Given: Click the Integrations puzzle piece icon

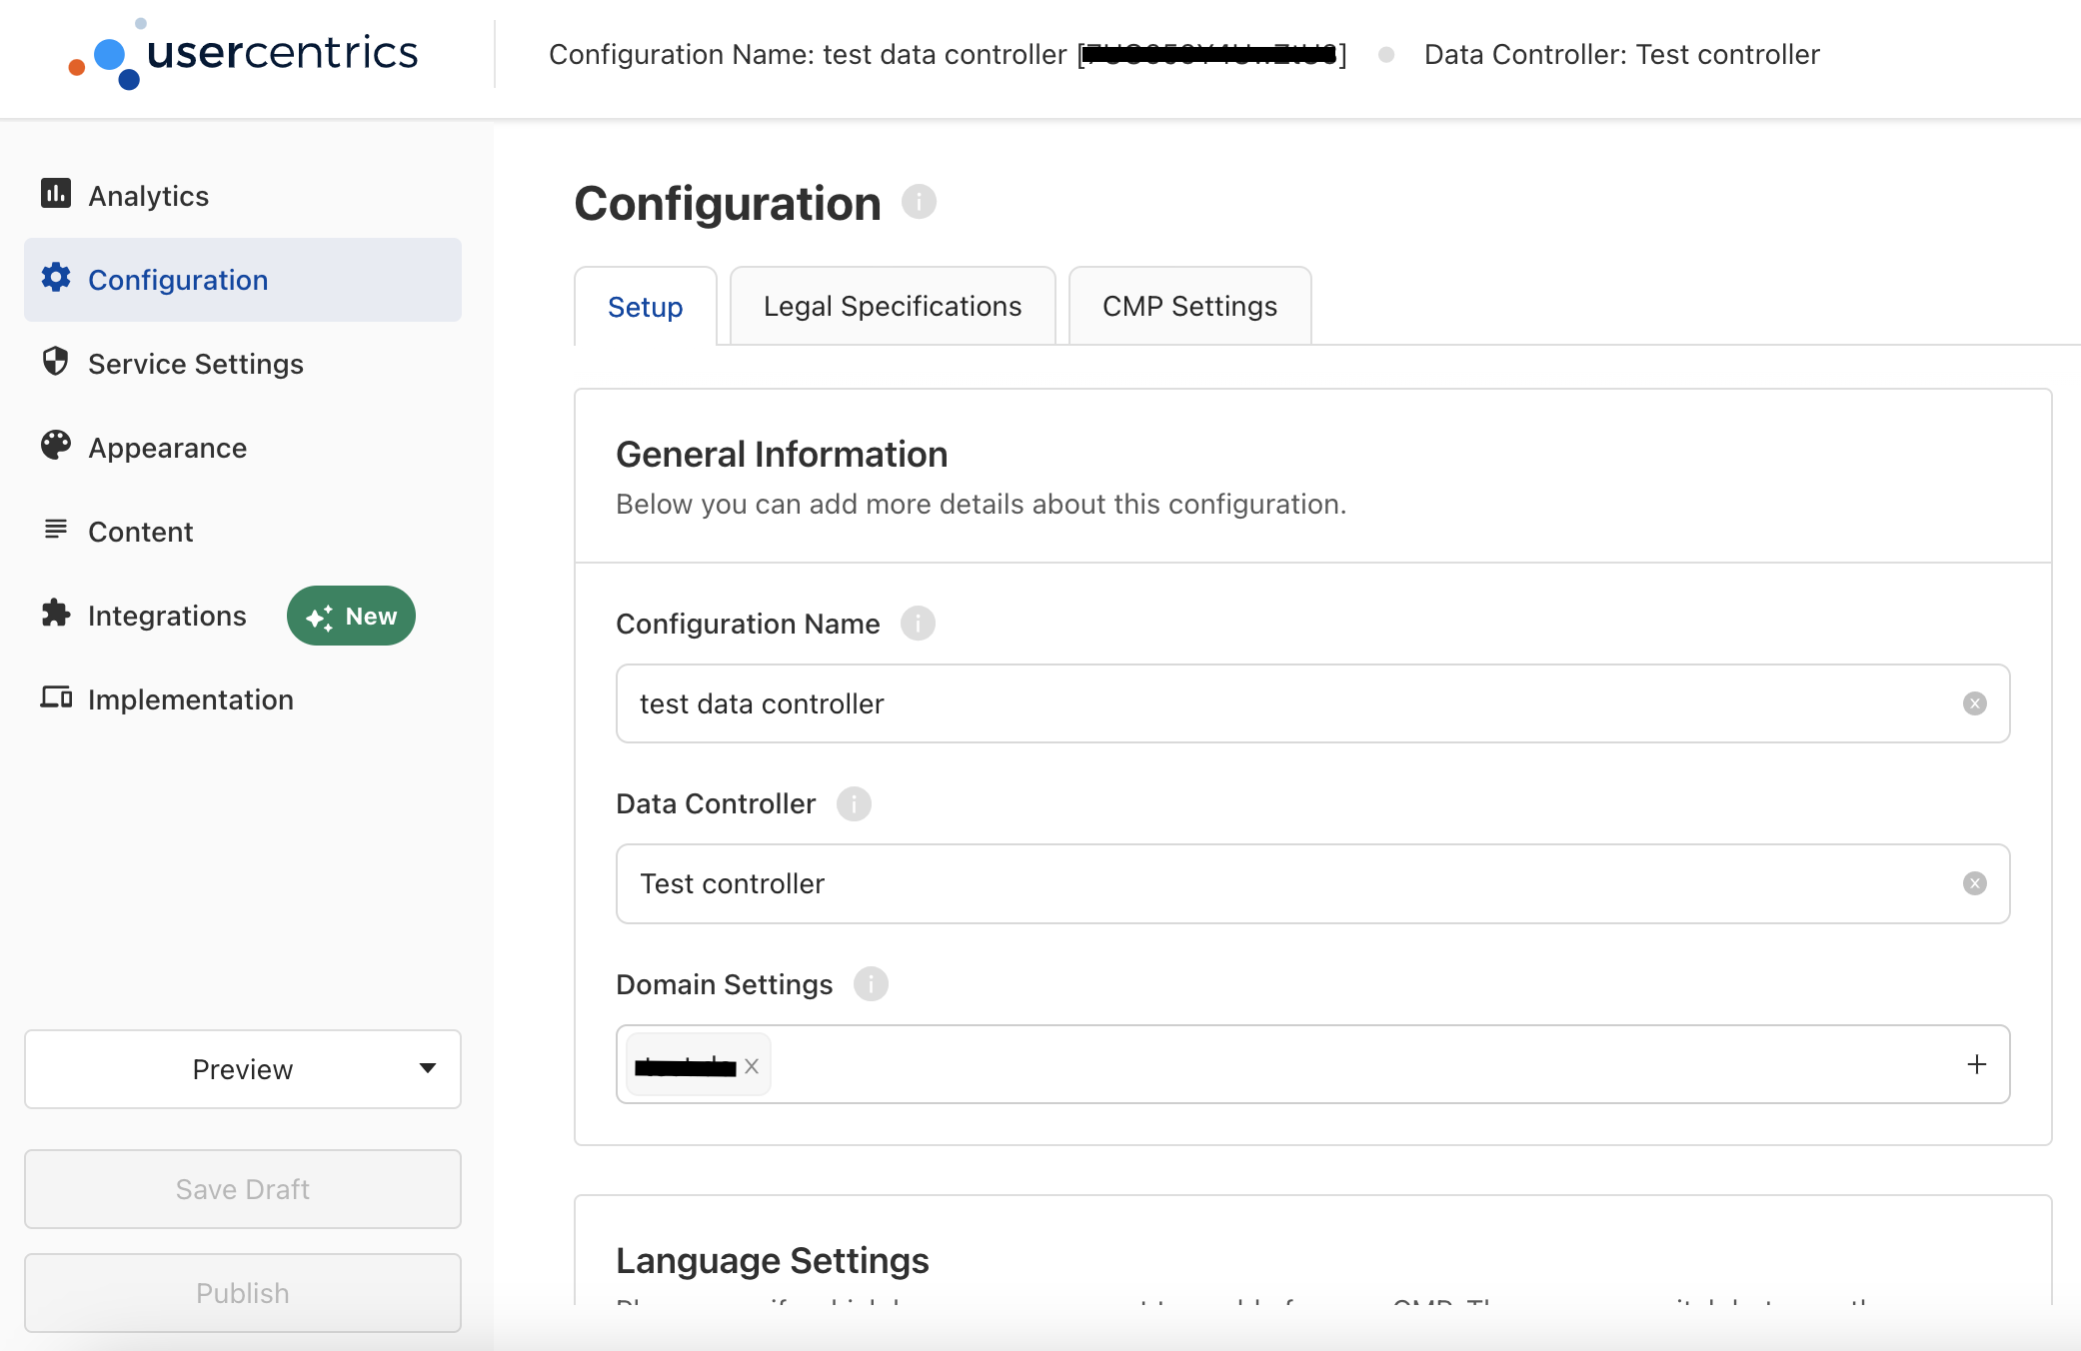Looking at the screenshot, I should [56, 615].
